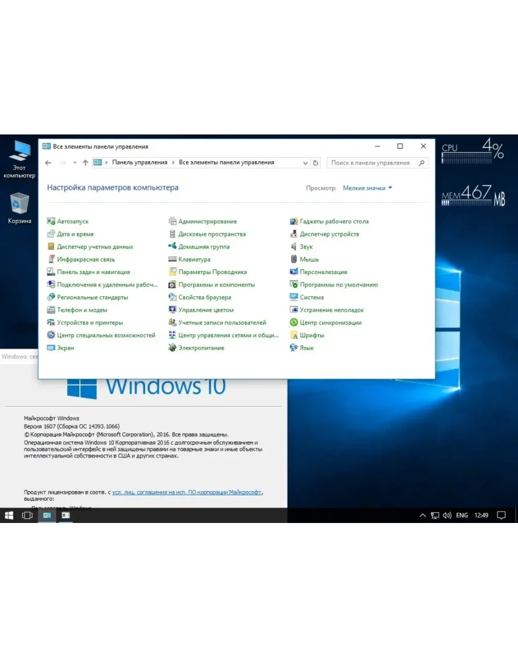Click the Back navigation arrow
The height and width of the screenshot is (658, 518).
coord(48,163)
